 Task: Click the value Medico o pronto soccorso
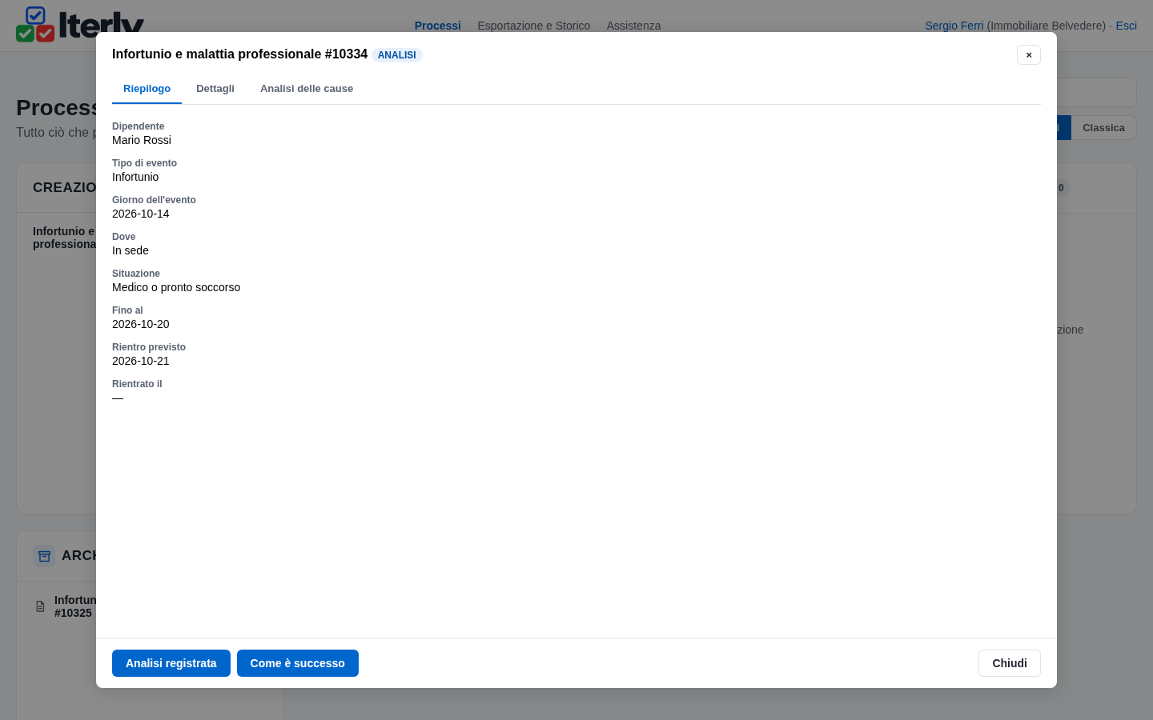pos(176,287)
